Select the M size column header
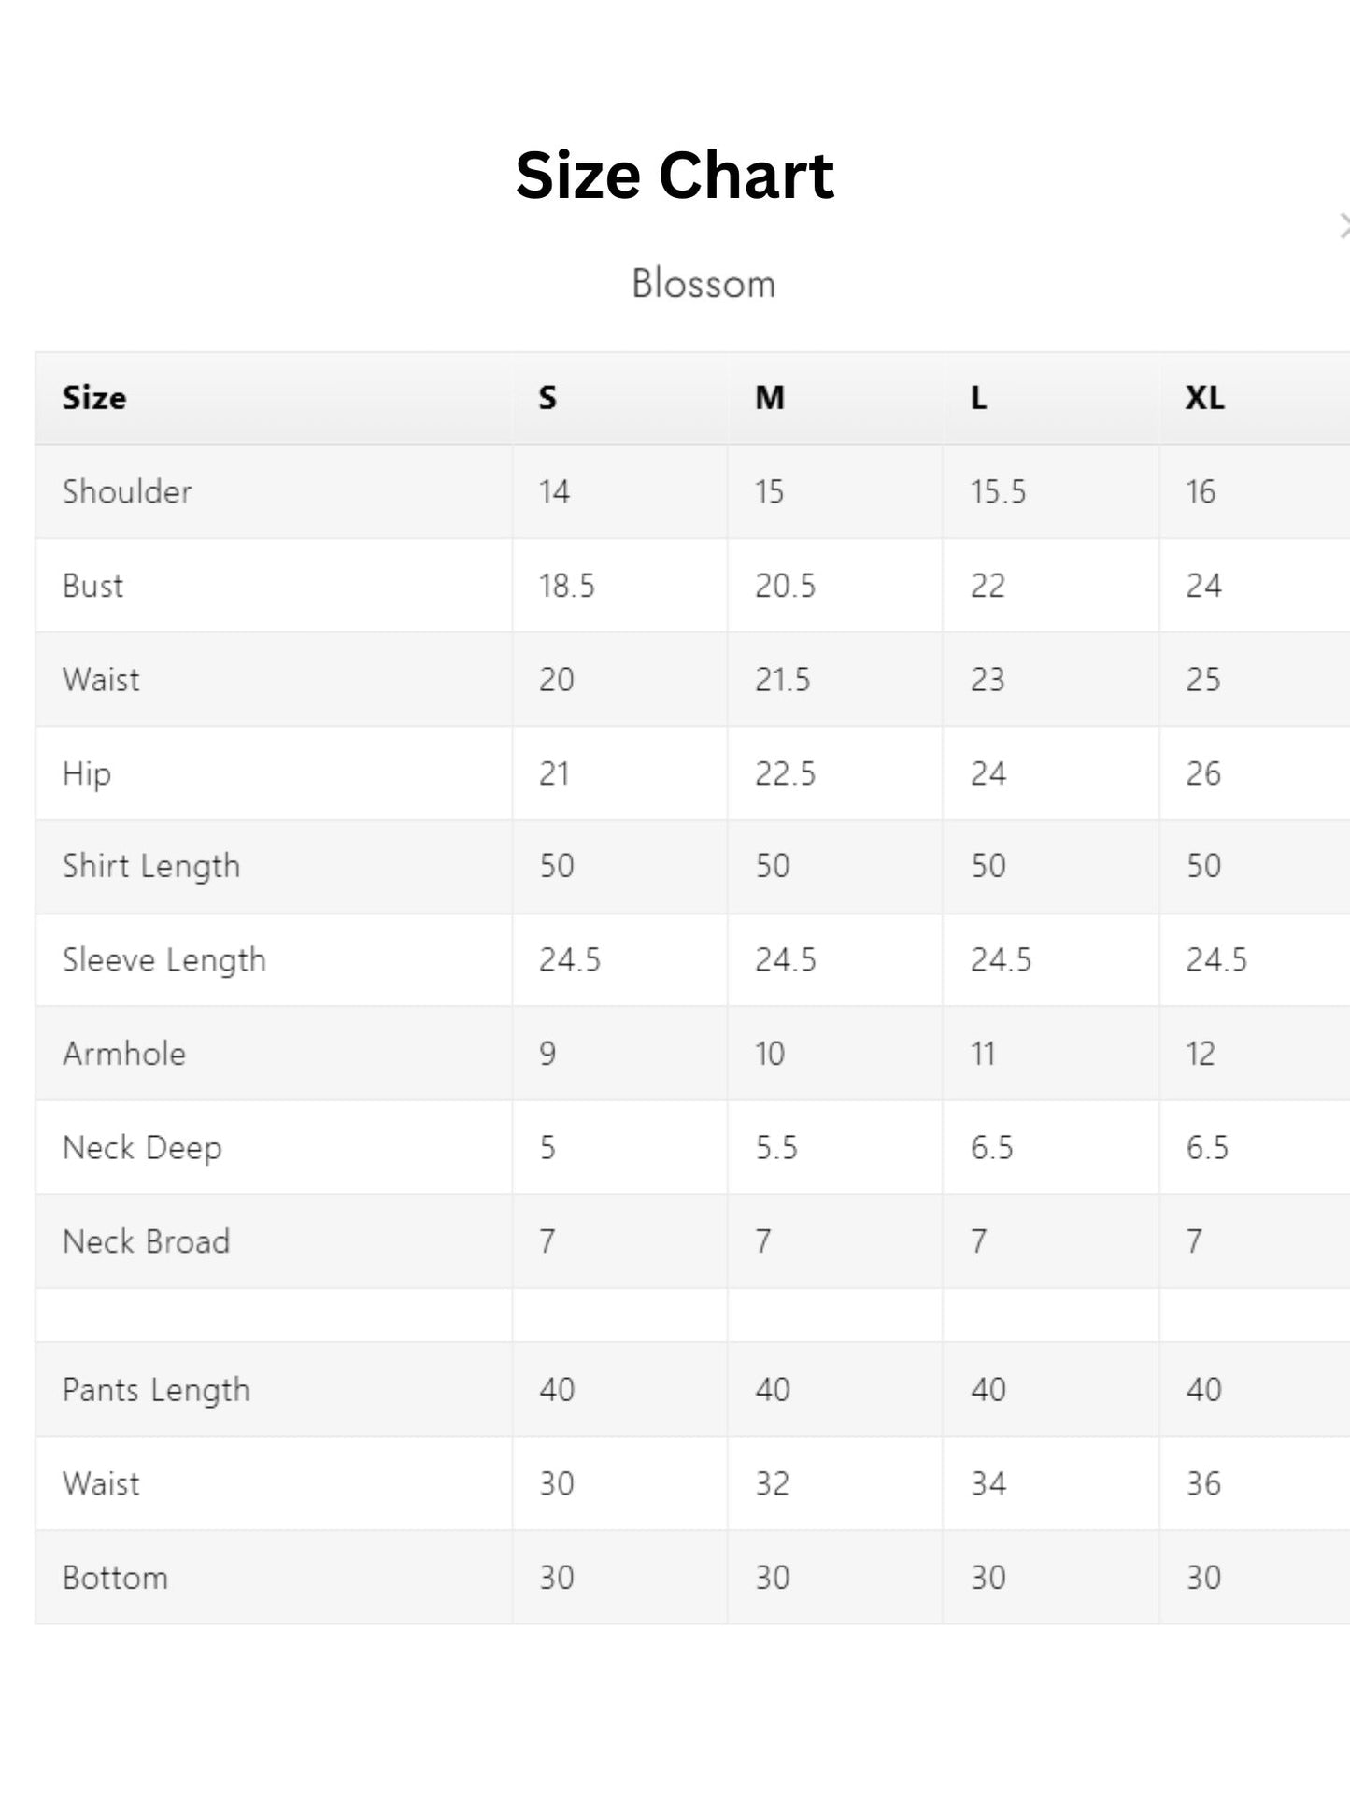1350x1800 pixels. point(770,398)
